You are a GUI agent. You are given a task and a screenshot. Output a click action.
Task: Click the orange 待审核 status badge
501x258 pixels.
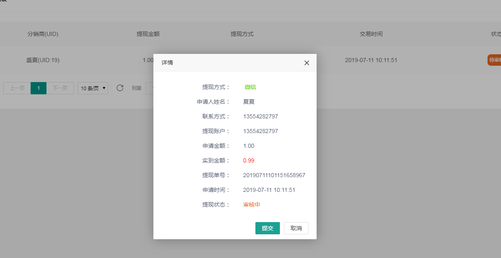click(494, 60)
